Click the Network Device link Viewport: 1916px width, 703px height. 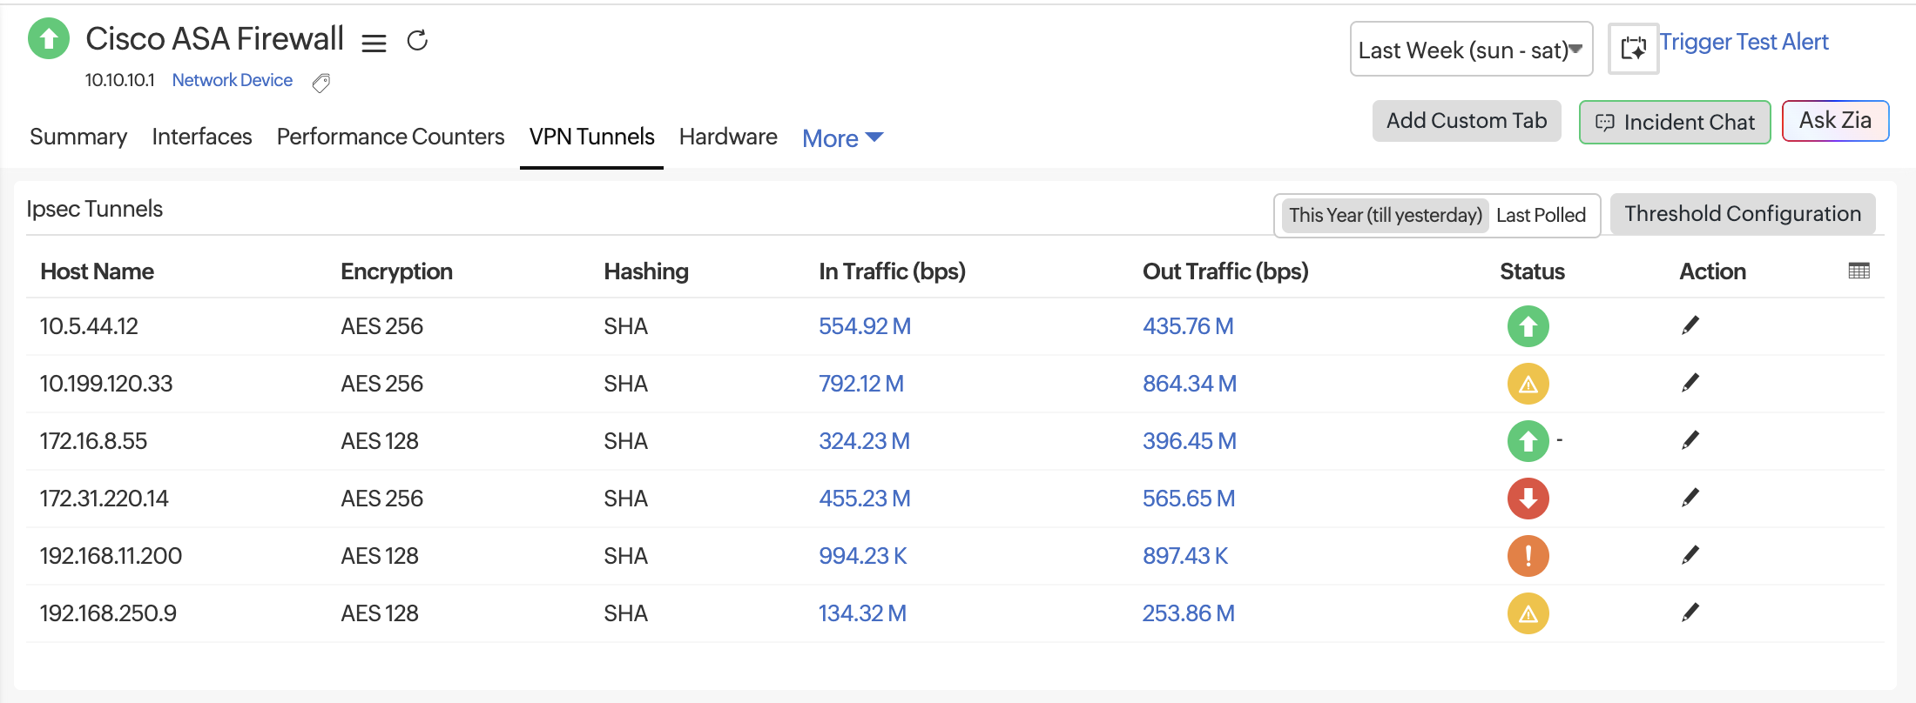[x=232, y=80]
